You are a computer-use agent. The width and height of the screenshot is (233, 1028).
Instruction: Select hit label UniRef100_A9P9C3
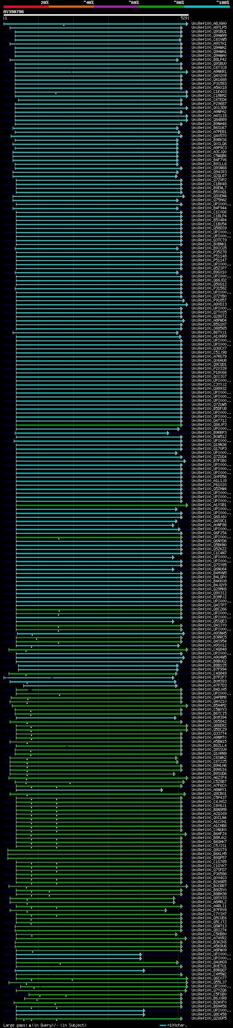(209, 148)
